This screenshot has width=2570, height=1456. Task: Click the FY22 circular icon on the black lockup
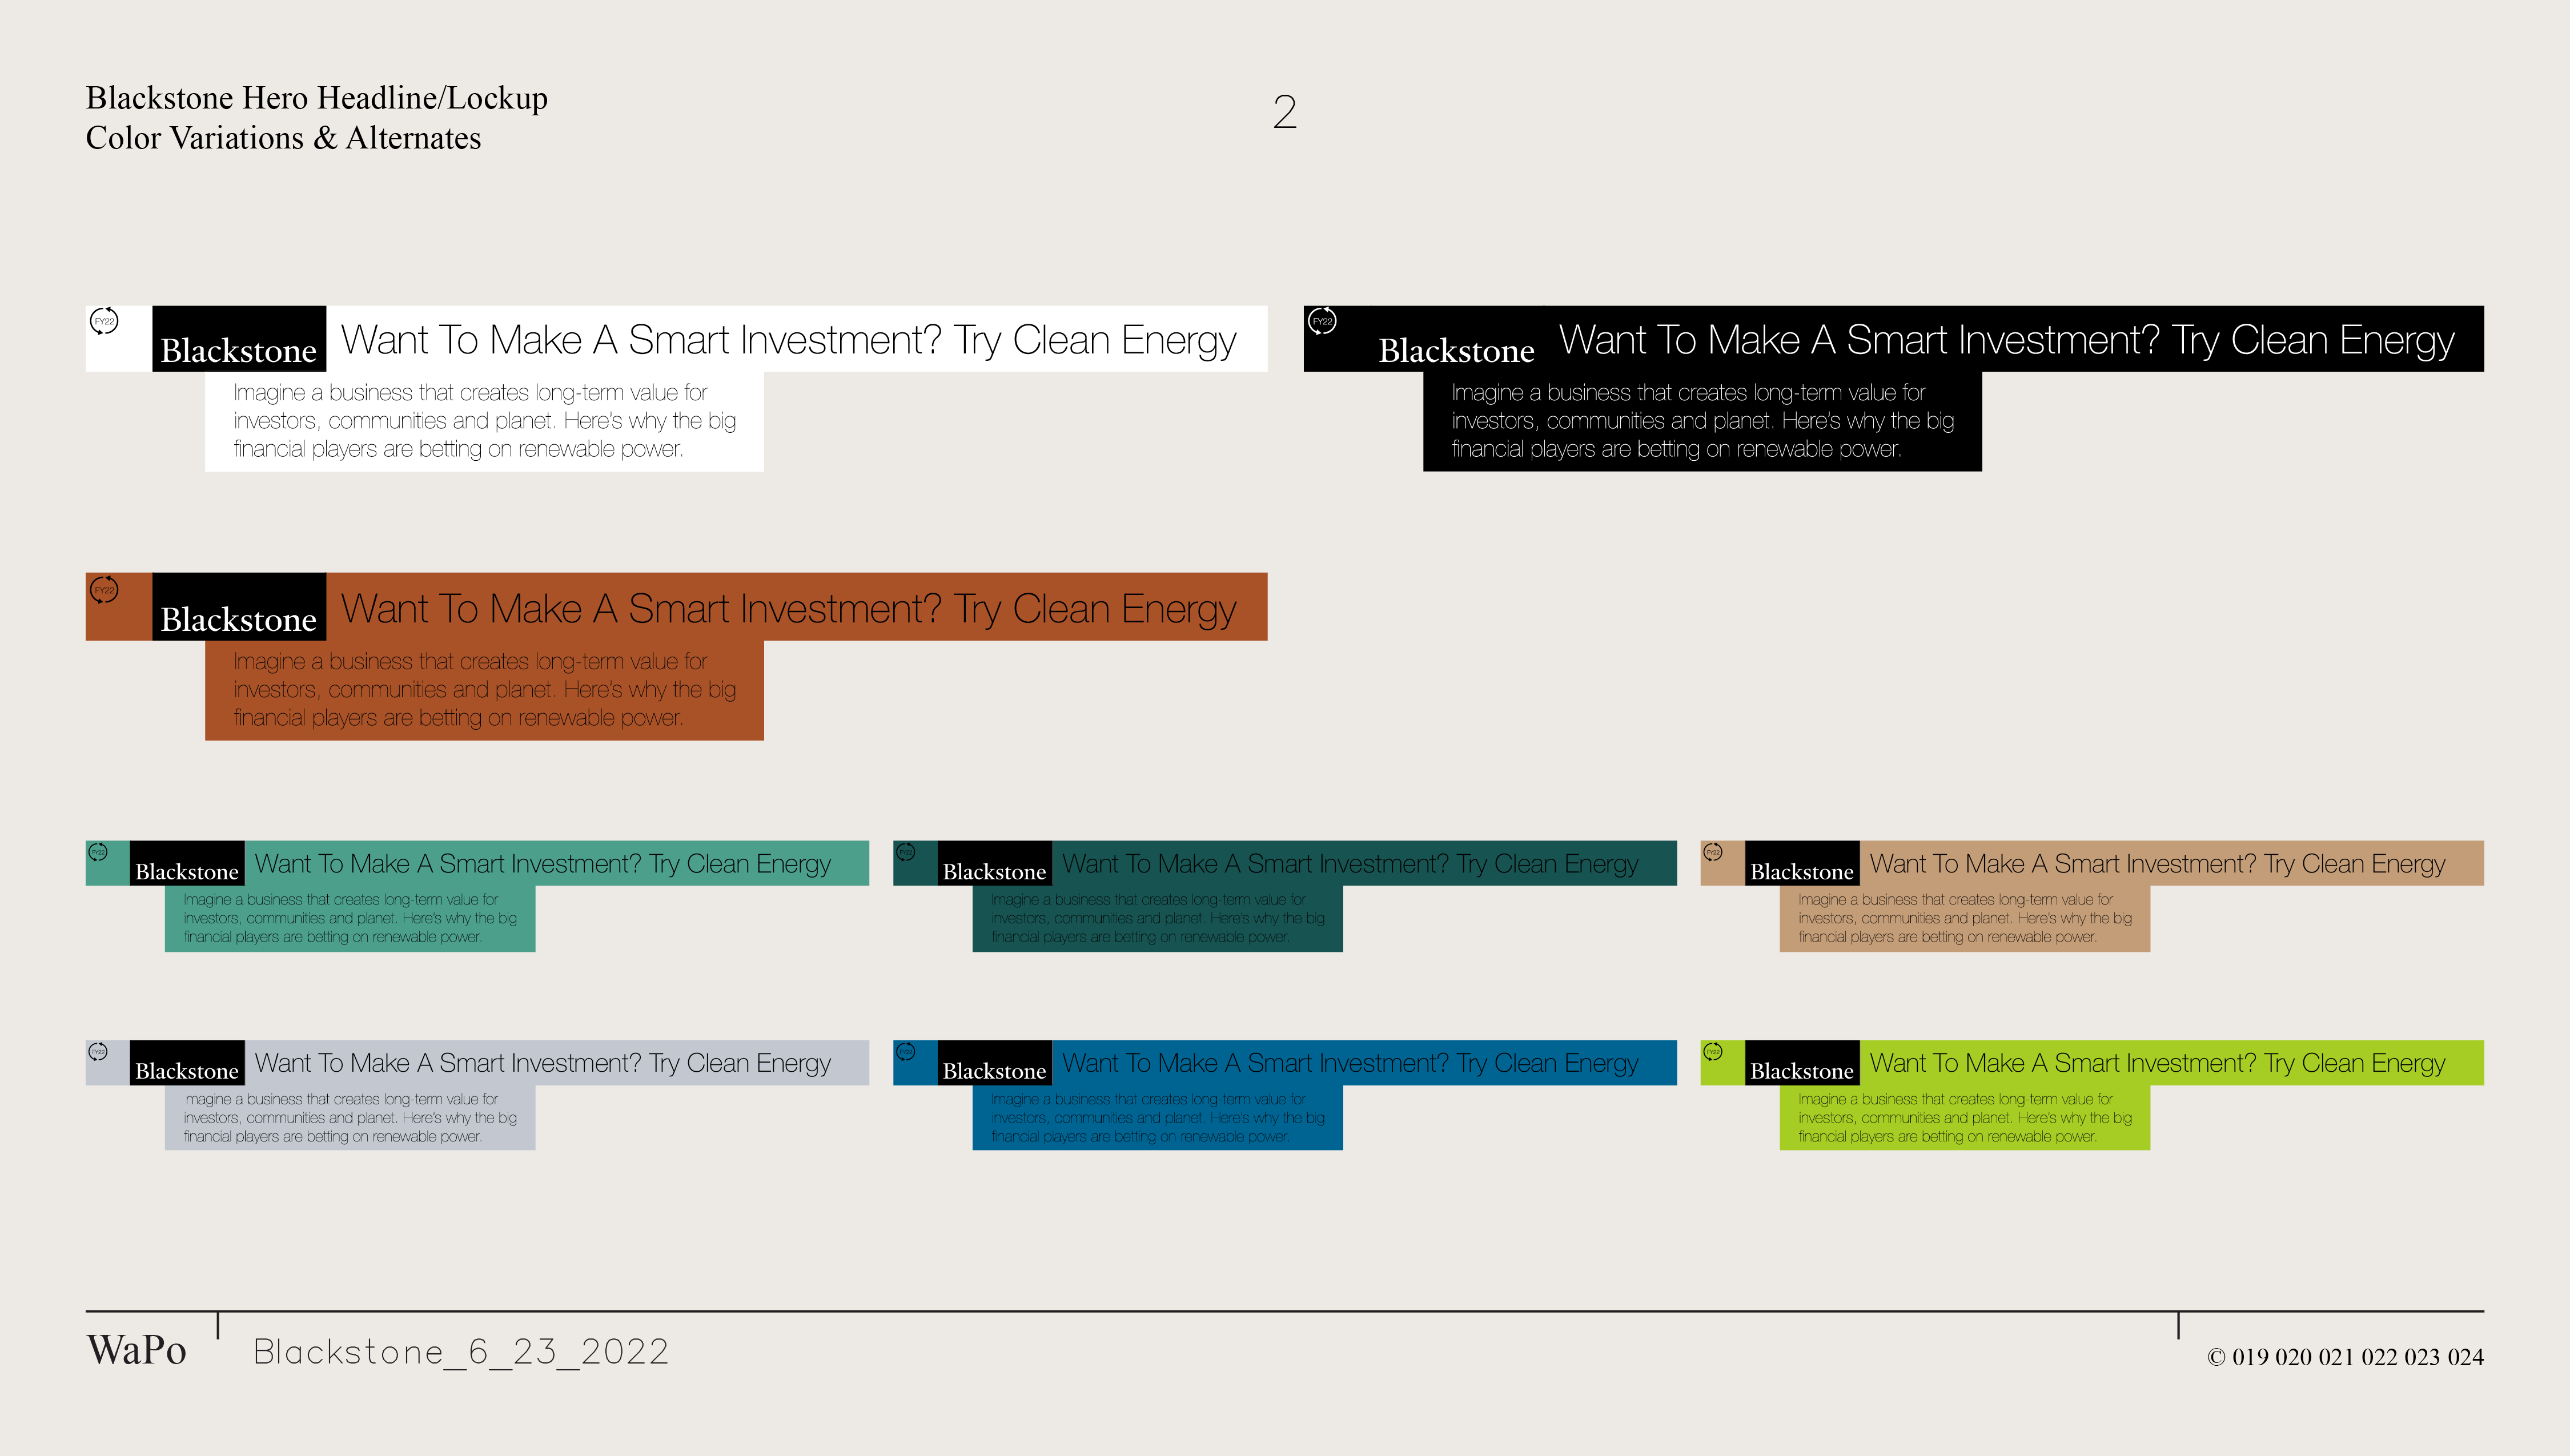click(x=1322, y=321)
